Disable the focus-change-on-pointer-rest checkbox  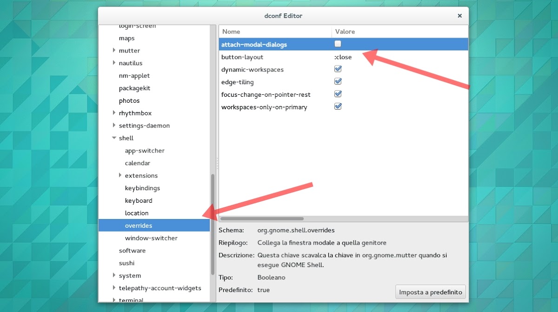point(338,94)
